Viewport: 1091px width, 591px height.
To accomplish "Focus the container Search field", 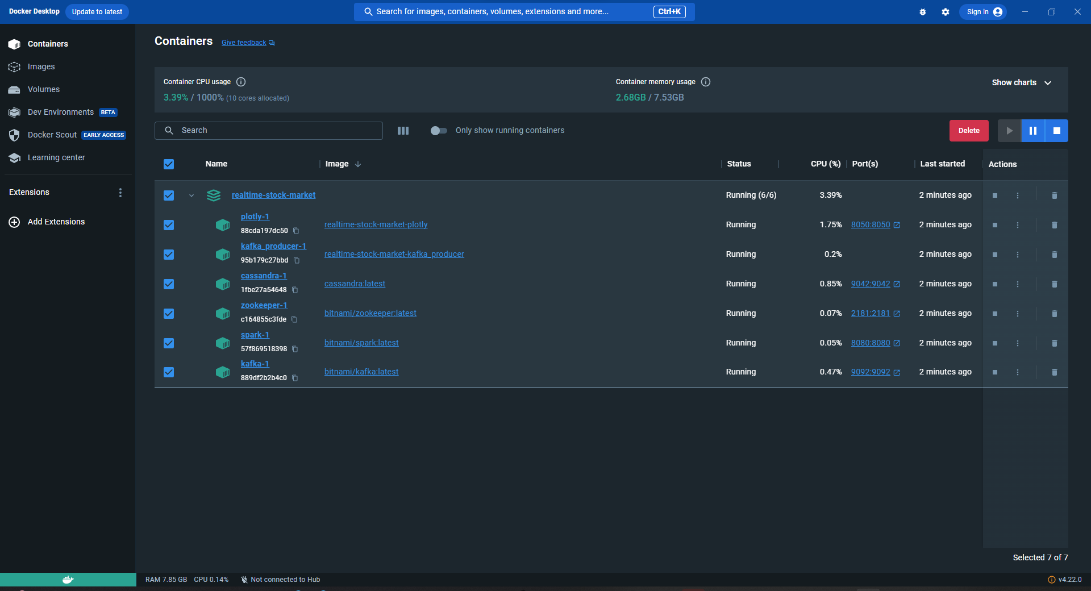I will (269, 131).
